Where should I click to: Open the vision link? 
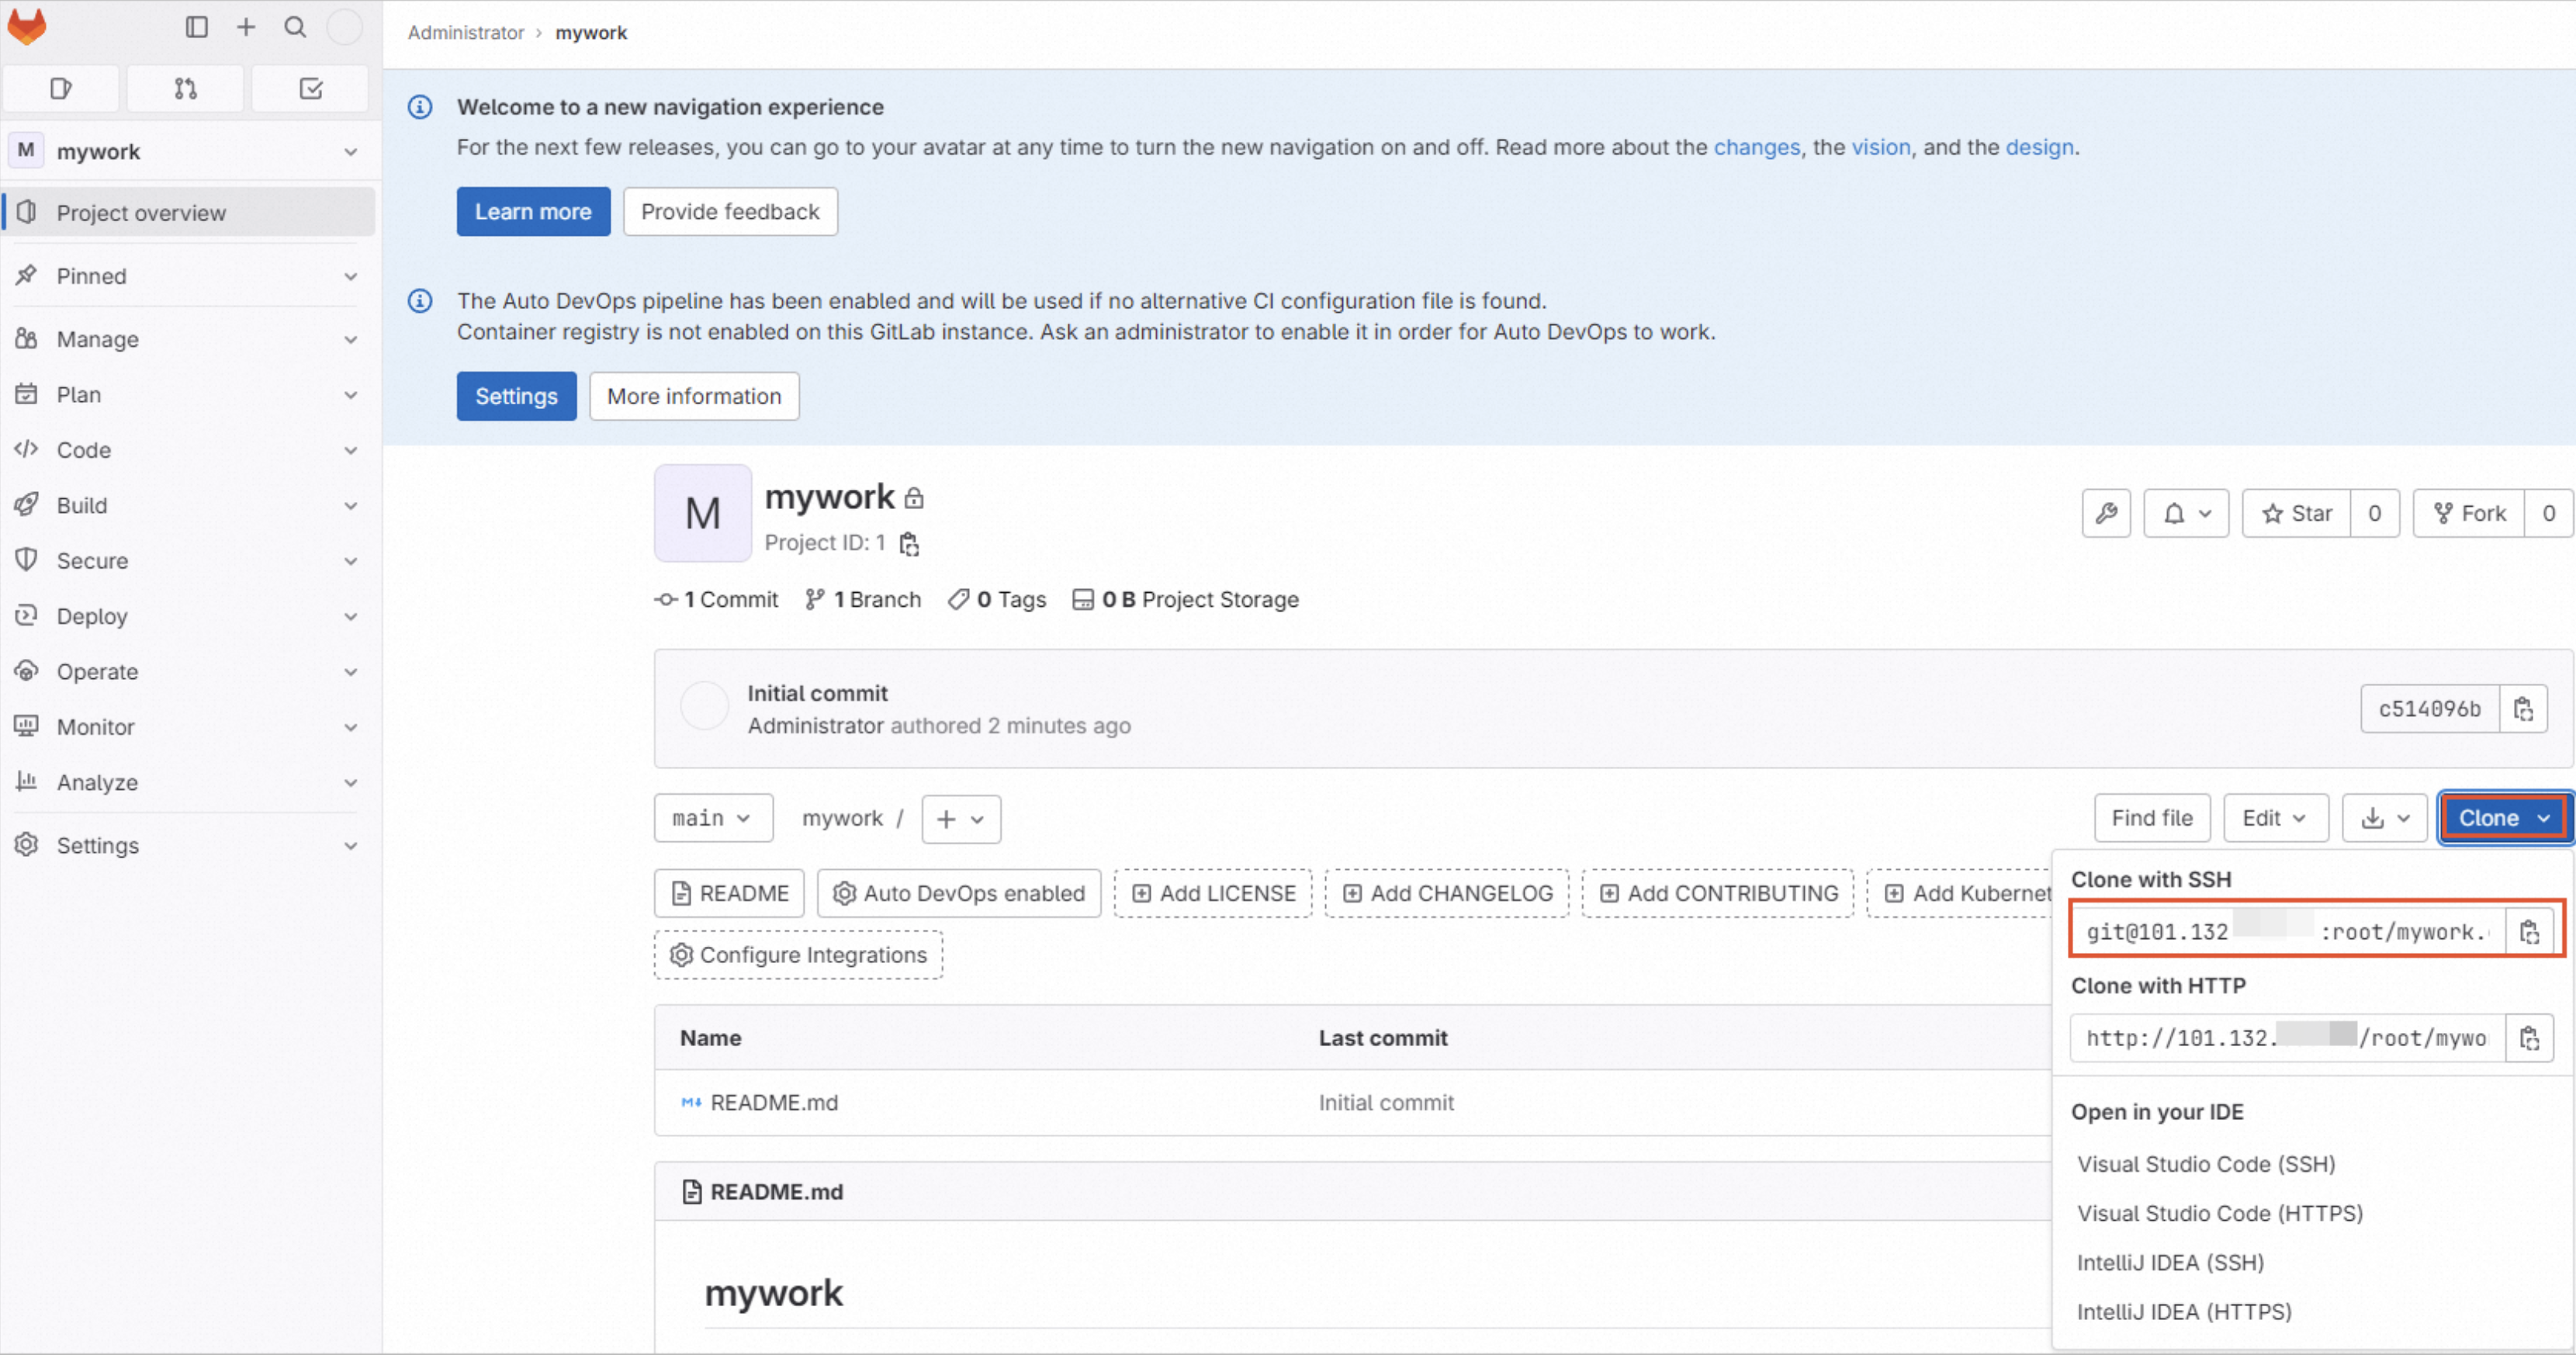[1880, 148]
